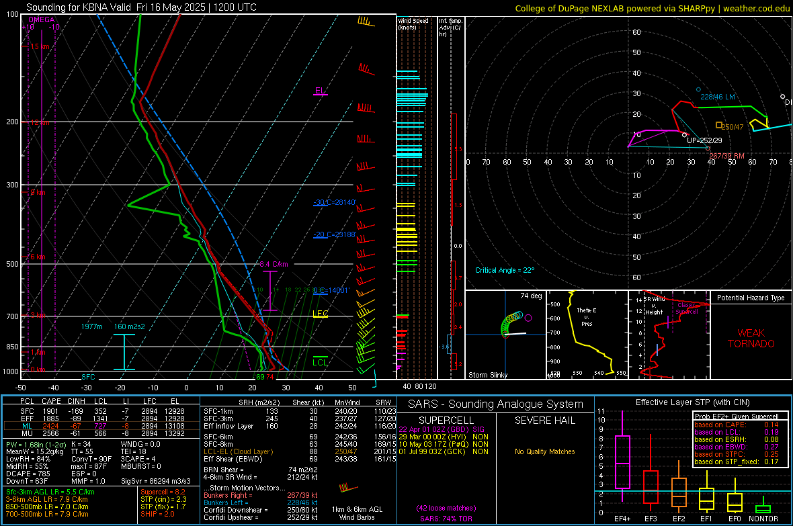Click the 'Potential Hazard Type' header
This screenshot has height=526, width=793.
tap(751, 298)
